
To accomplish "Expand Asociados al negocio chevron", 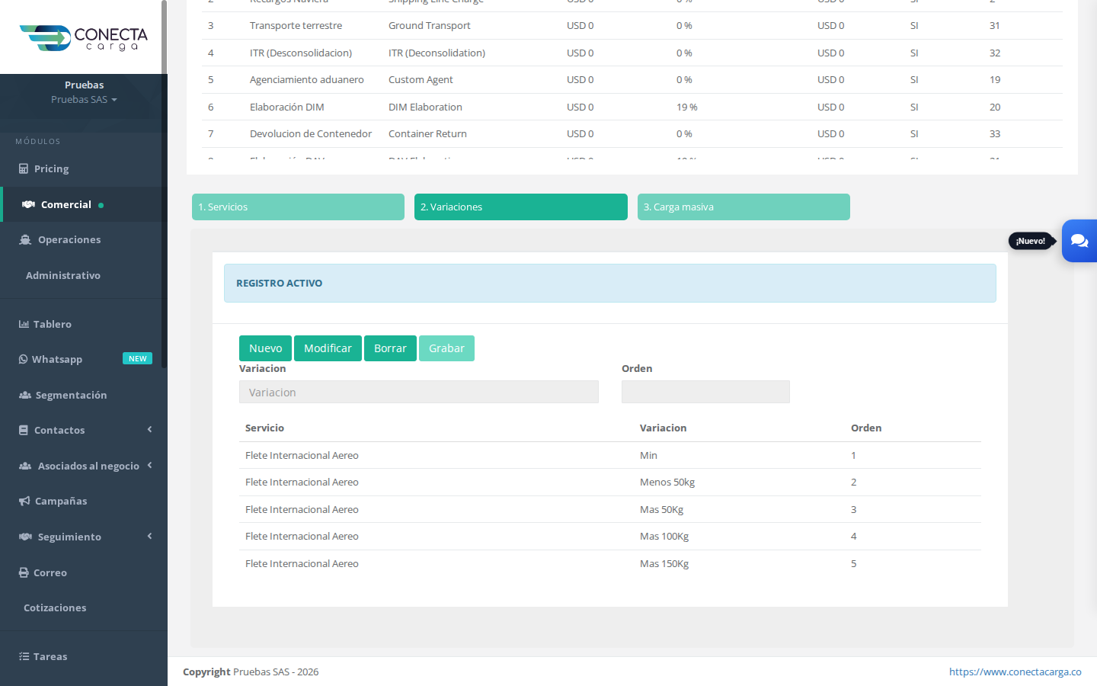I will (x=149, y=465).
